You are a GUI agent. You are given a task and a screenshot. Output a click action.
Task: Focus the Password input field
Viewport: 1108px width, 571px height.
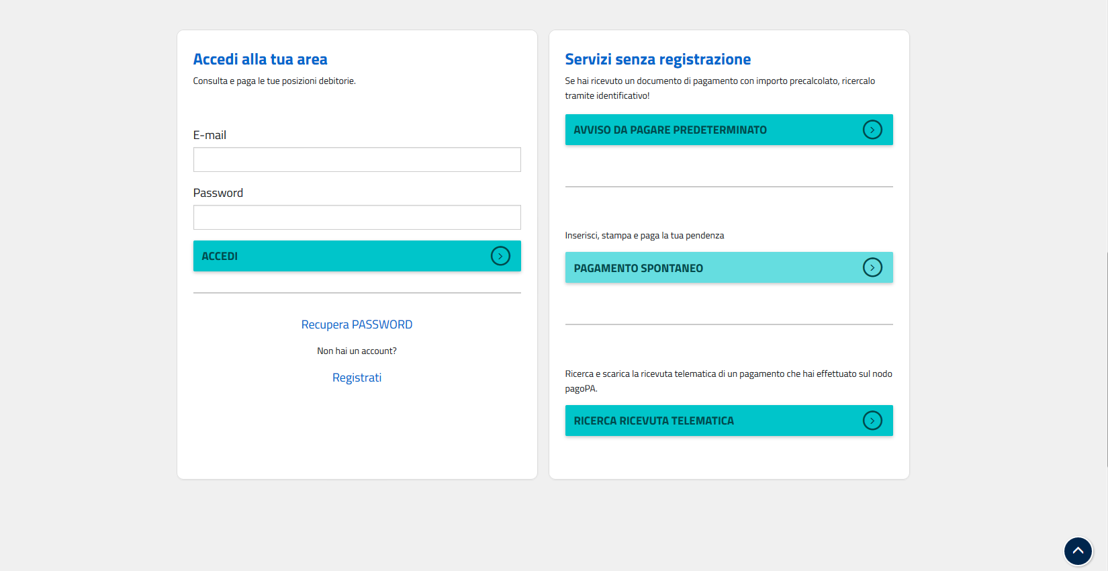pyautogui.click(x=357, y=218)
